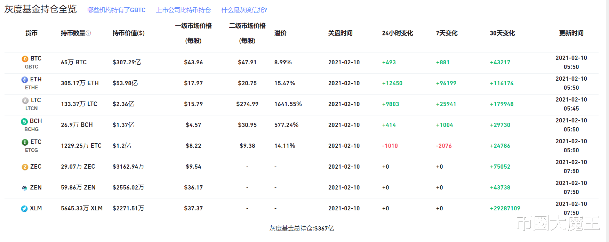Click the ETCG ticker label
This screenshot has height=242, width=609.
[31, 150]
